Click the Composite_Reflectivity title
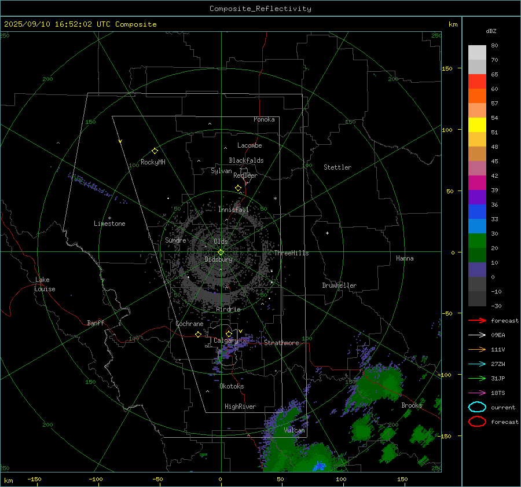 pyautogui.click(x=260, y=9)
